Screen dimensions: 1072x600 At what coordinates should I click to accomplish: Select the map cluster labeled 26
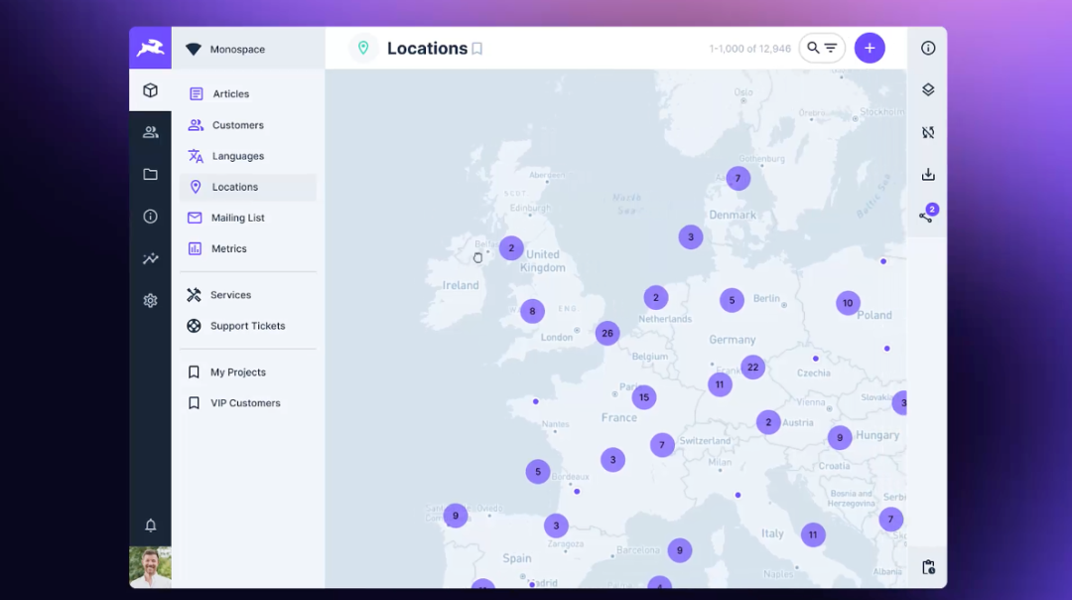click(x=607, y=333)
